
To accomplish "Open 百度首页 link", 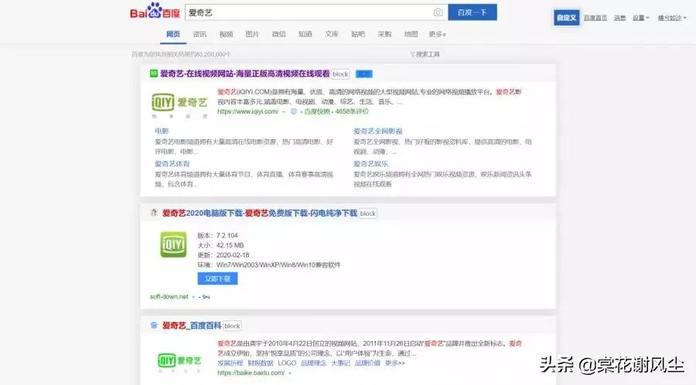I will (595, 18).
